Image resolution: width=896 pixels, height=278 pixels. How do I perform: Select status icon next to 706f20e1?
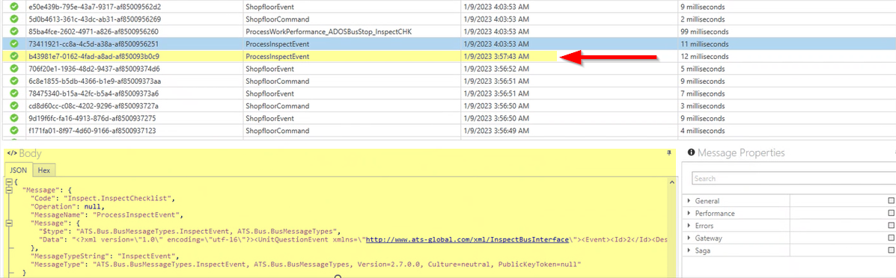click(14, 69)
